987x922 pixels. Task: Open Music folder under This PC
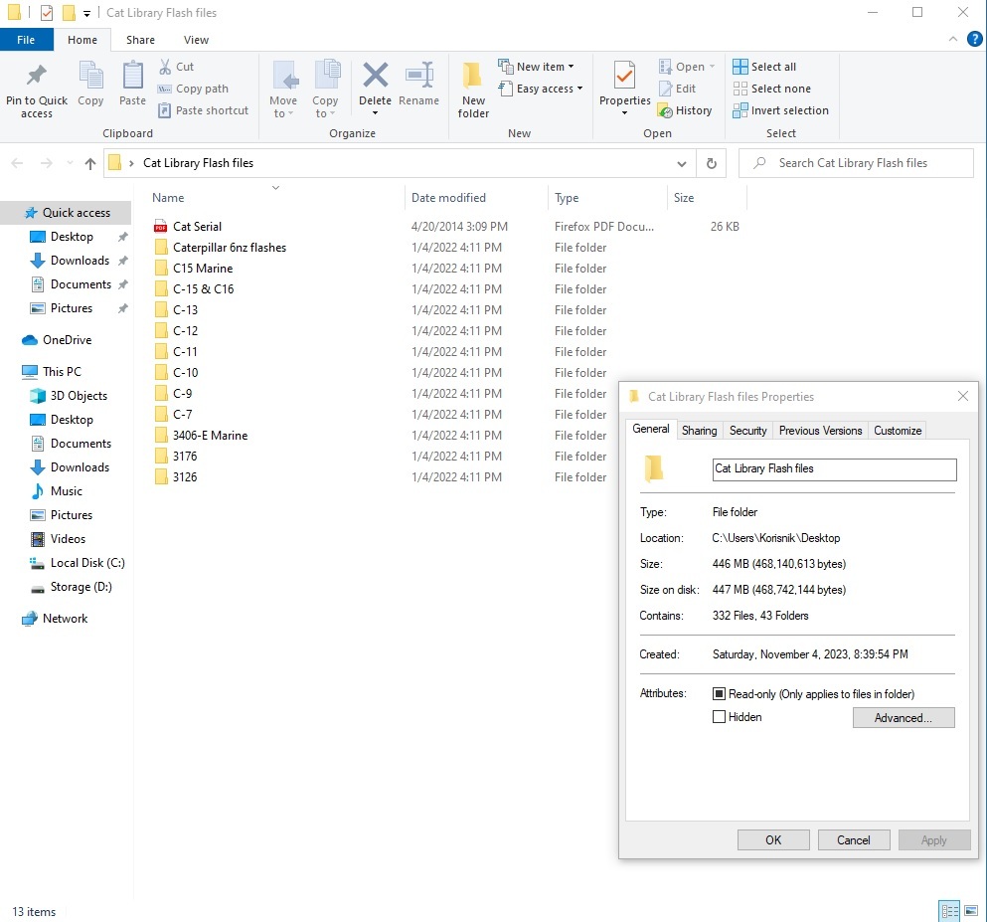click(x=66, y=491)
